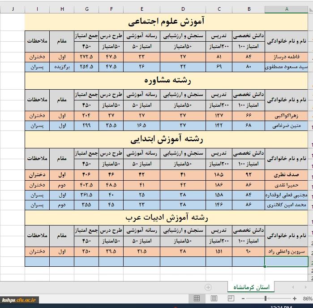Image resolution: width=313 pixels, height=308 pixels.
Task: Select the cell containing صدف نظری
Action: [287, 174]
